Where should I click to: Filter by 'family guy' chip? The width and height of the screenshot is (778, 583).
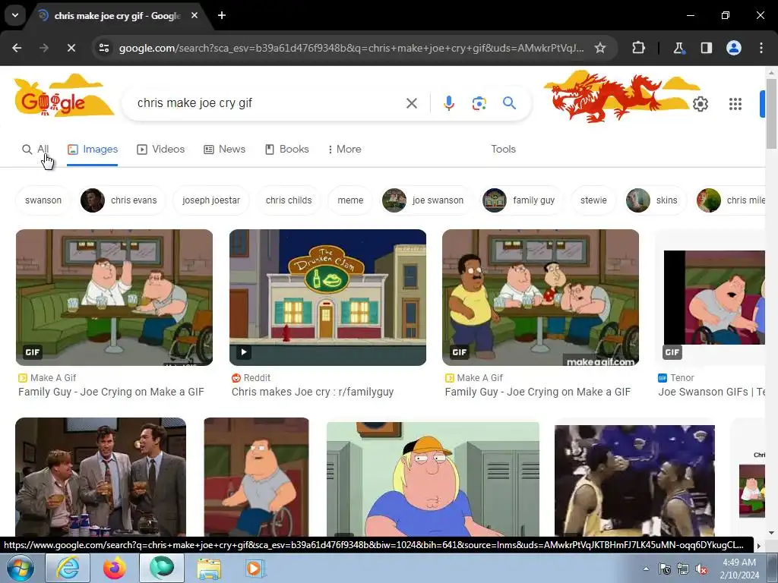click(521, 200)
